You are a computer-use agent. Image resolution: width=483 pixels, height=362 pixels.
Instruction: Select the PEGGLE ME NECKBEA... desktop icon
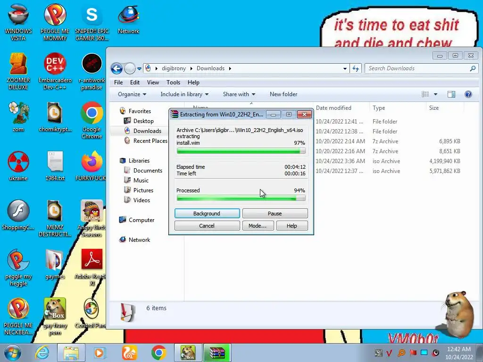point(18,316)
